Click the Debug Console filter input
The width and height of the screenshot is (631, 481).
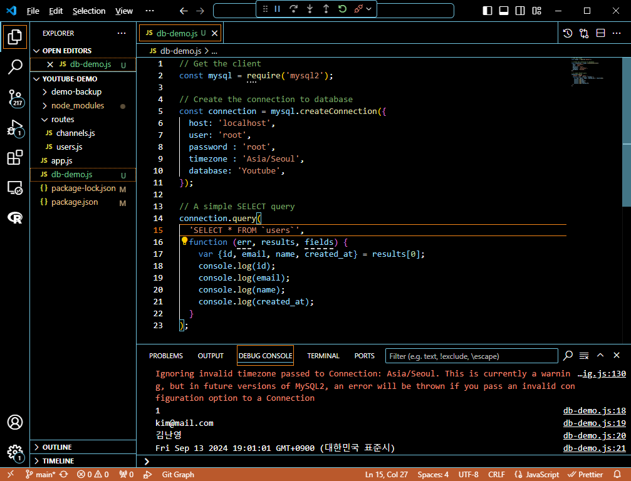[472, 356]
